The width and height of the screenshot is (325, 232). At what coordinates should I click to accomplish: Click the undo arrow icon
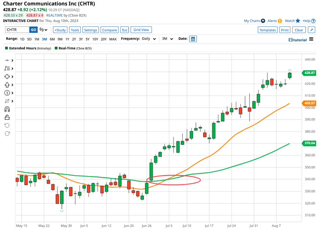7,125
